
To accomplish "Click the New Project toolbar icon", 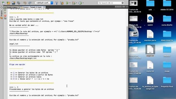I will 8,3.
